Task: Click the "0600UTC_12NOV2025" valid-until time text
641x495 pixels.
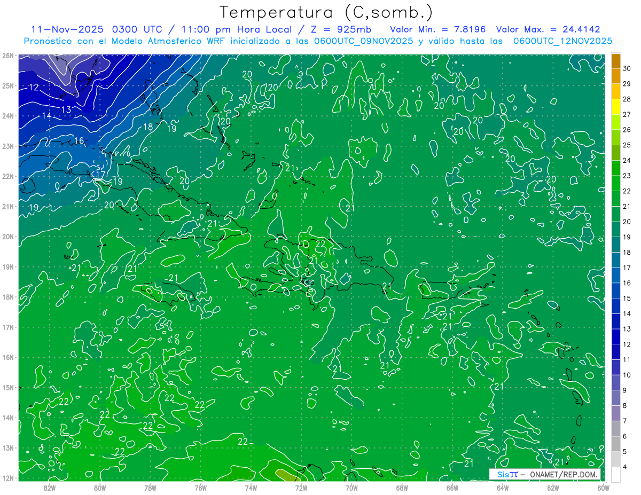Action: click(x=562, y=41)
